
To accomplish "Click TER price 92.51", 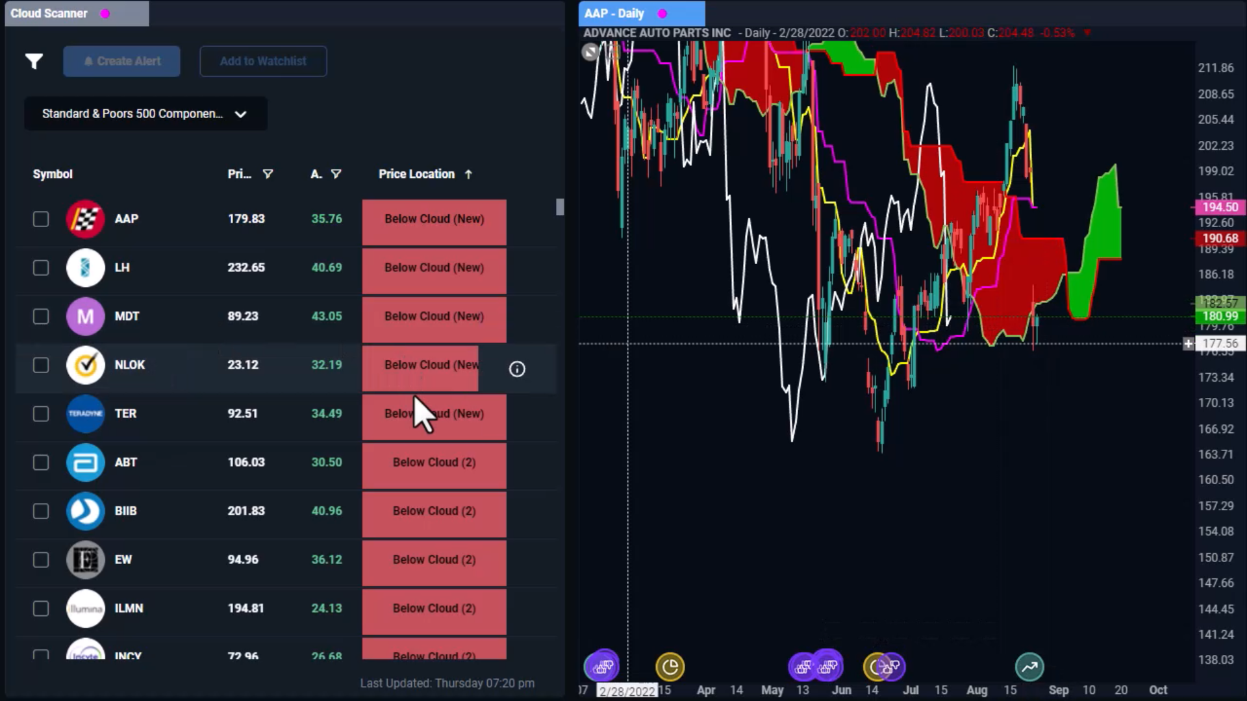I will coord(242,413).
